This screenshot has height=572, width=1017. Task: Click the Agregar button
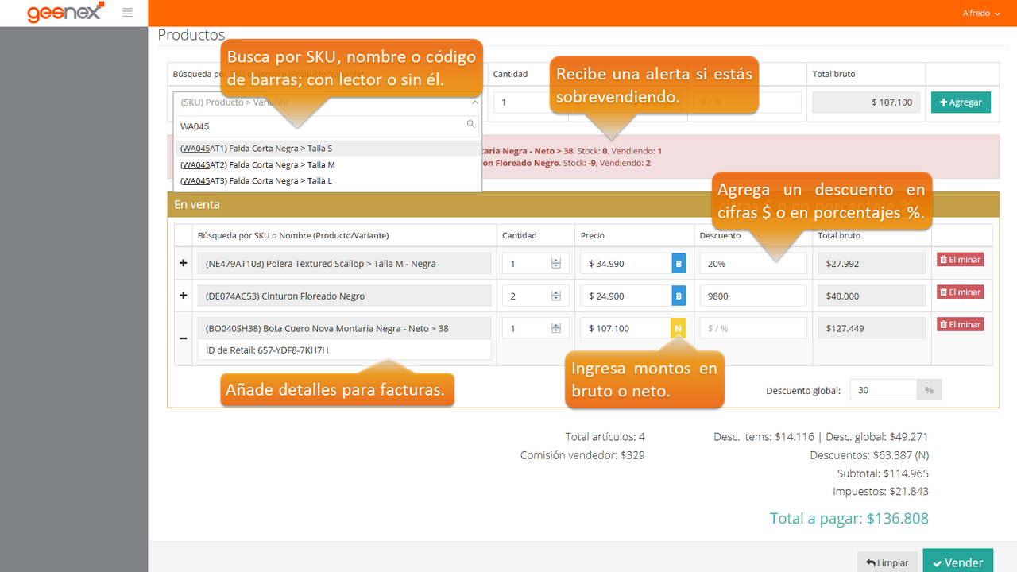tap(961, 102)
